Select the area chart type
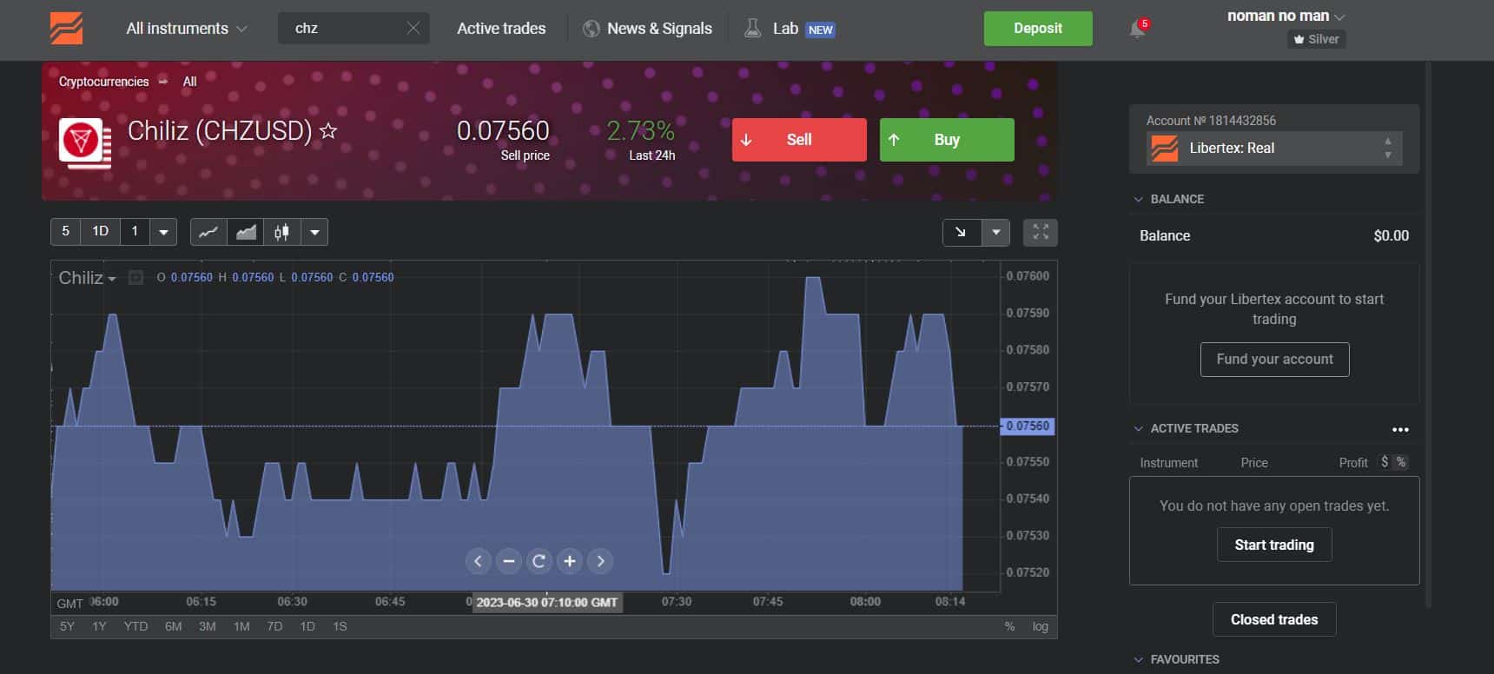This screenshot has width=1494, height=674. click(x=246, y=232)
